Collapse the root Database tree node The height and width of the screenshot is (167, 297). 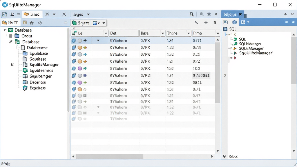click(x=5, y=30)
